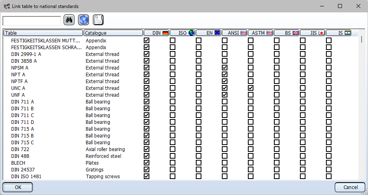Select the FESTIGKEITSKLASSEN MUTT... table entry
Screen dimensions: 368x195
pos(46,40)
